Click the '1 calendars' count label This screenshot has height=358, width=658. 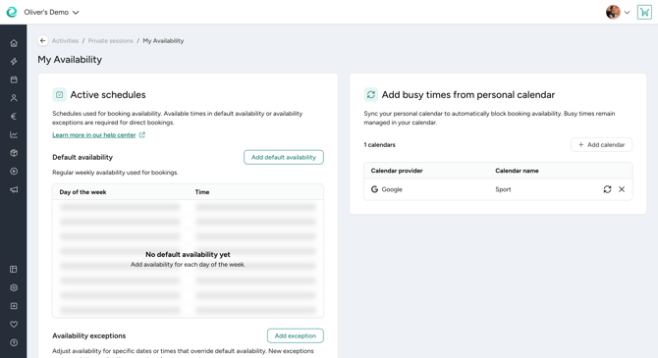pyautogui.click(x=379, y=144)
